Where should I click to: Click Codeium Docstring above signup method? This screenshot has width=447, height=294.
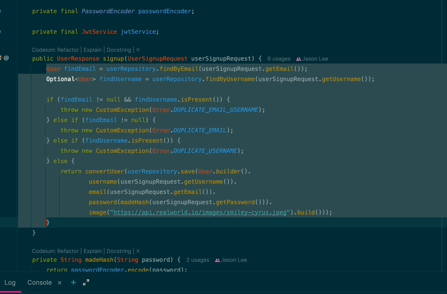pyautogui.click(x=119, y=50)
